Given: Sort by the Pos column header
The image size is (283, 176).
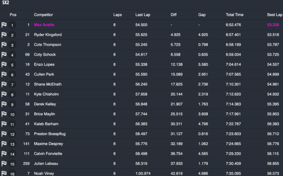Looking at the screenshot, I should [13, 15].
